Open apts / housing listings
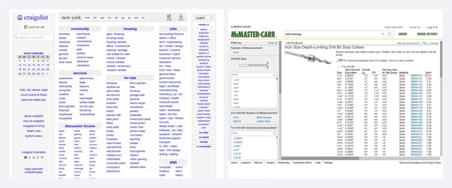Viewport: 452px width, 188px height. pyautogui.click(x=115, y=34)
